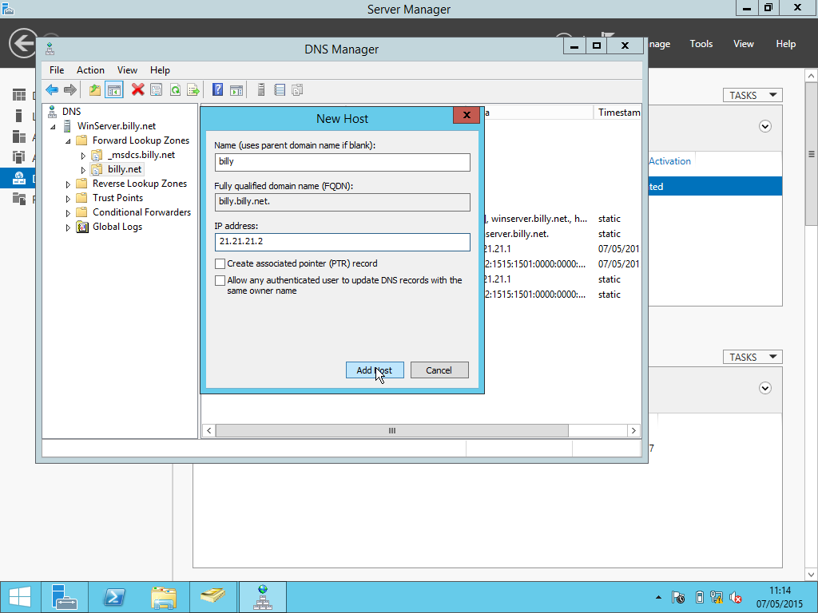Open the Action menu in DNS Manager
818x613 pixels.
(x=90, y=70)
